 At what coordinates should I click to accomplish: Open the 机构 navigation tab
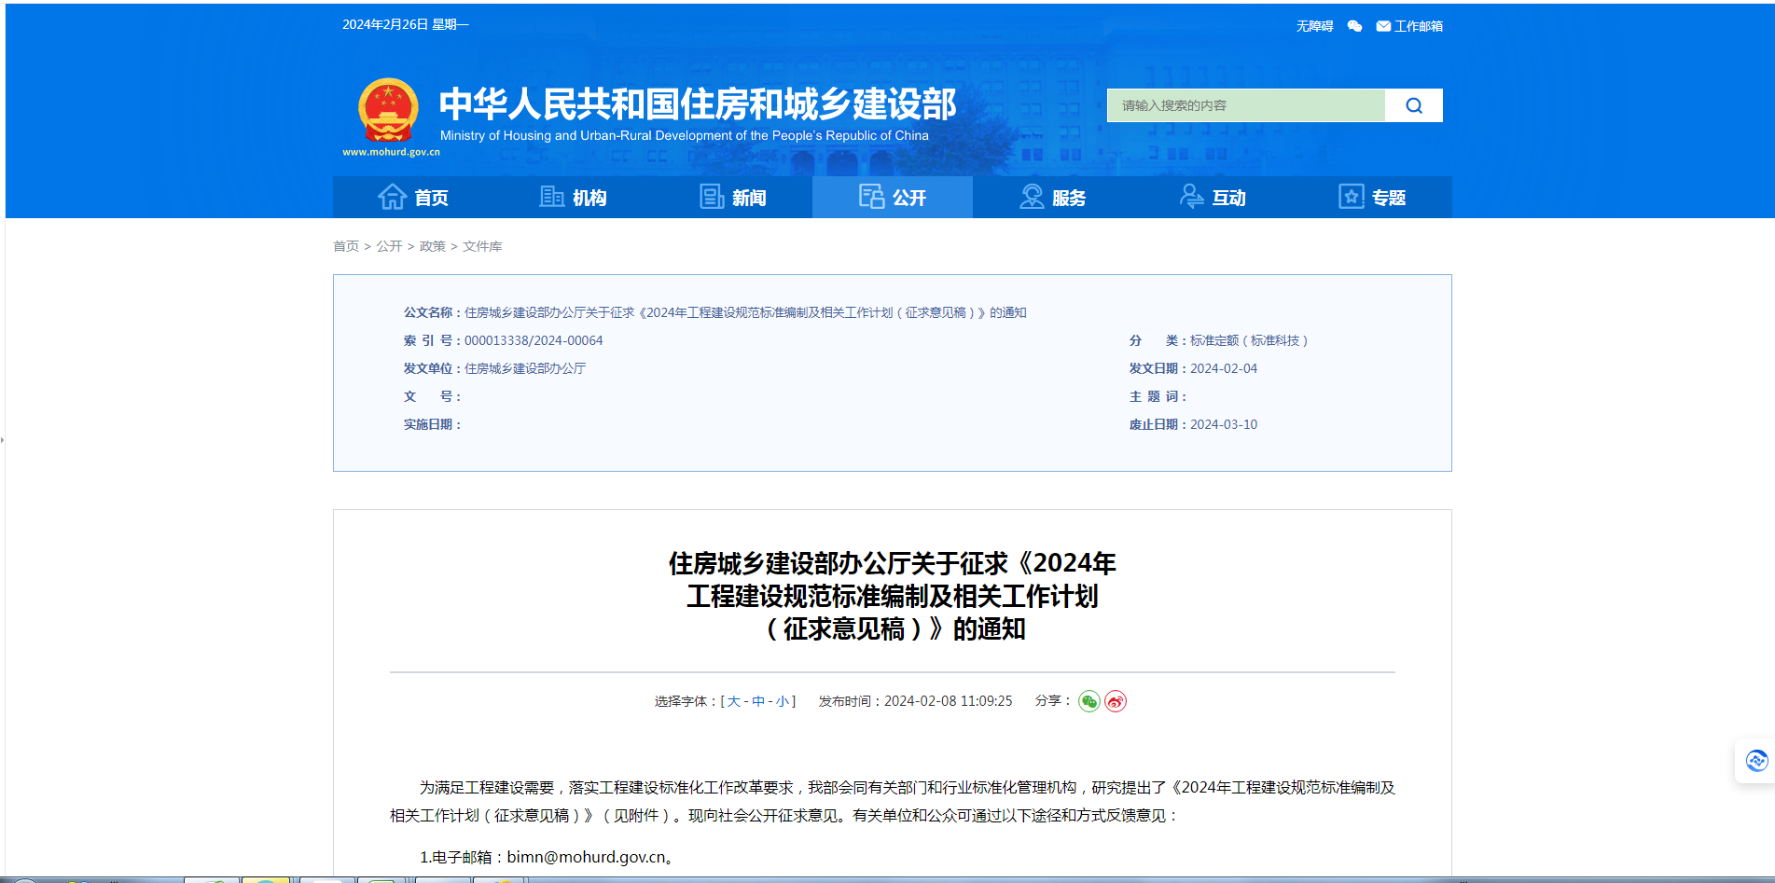573,198
